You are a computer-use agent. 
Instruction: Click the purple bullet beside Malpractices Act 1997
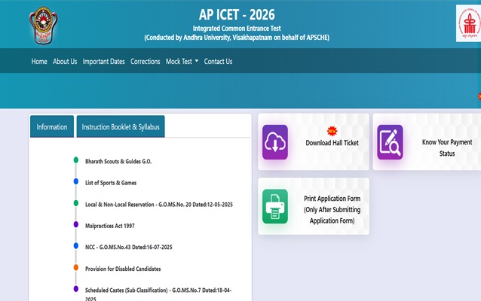click(76, 224)
